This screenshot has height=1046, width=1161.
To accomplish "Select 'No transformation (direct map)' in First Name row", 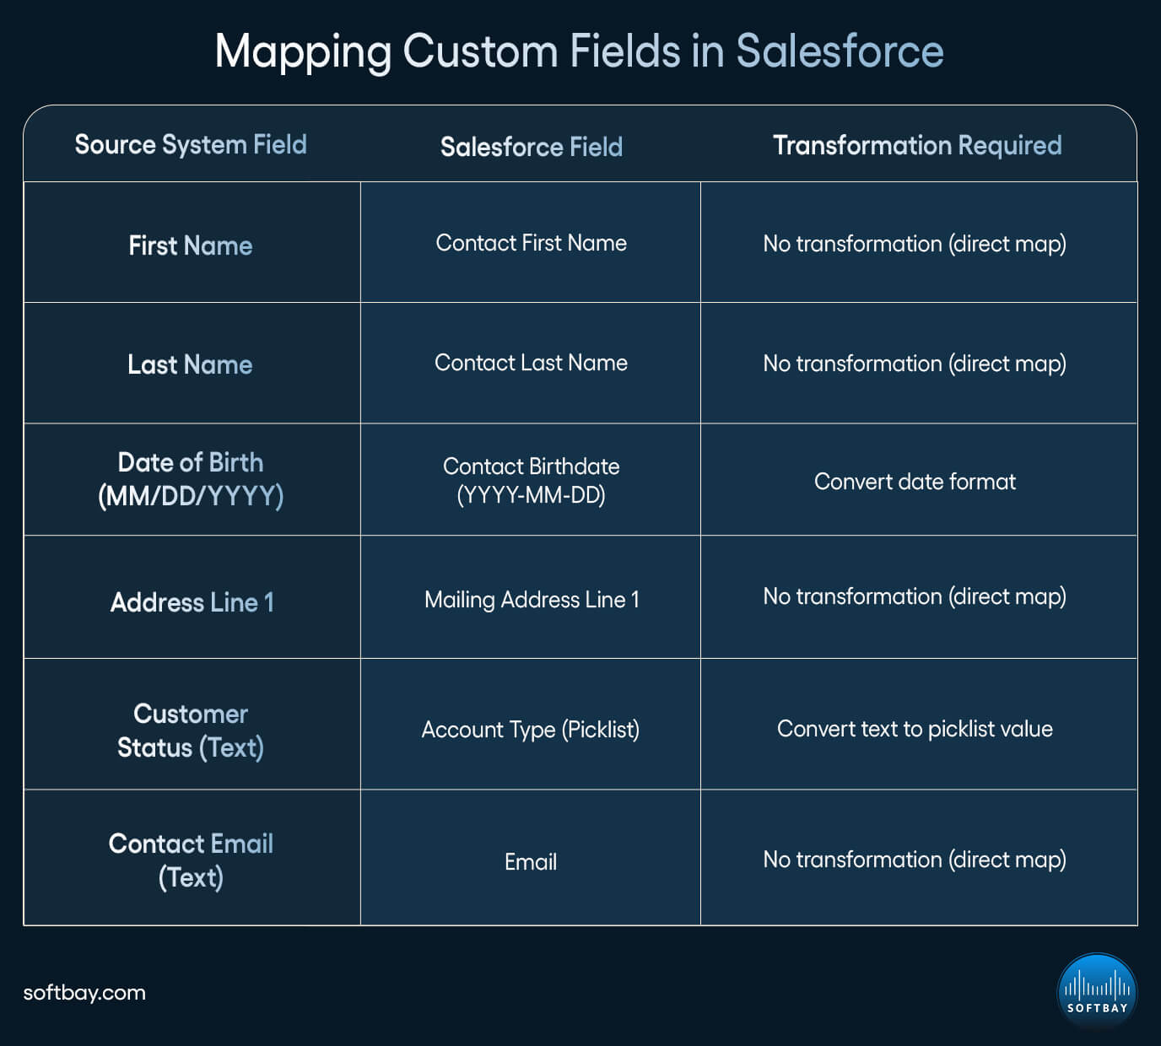I will 919,243.
